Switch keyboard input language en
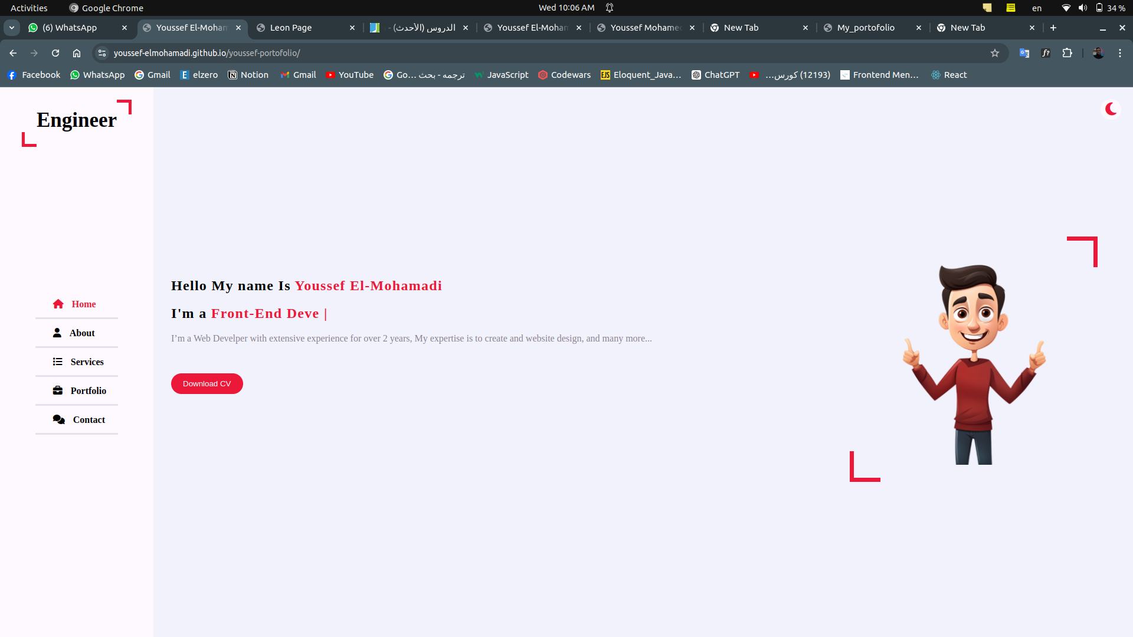 1037,8
